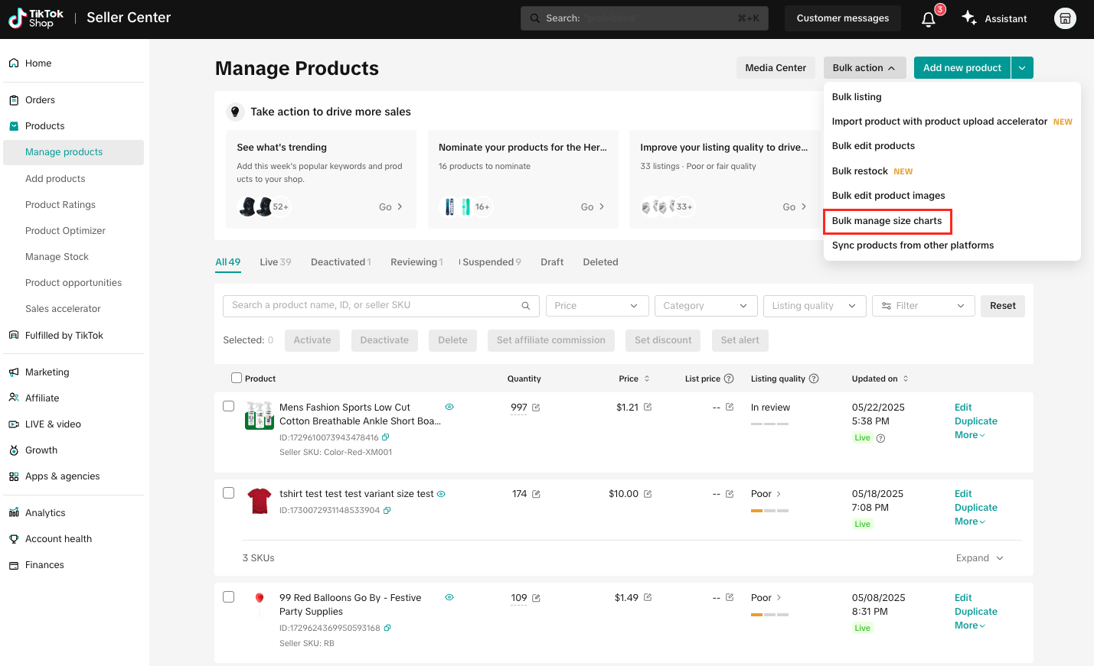The width and height of the screenshot is (1094, 666).
Task: Edit price of tshirt test product
Action: (648, 494)
